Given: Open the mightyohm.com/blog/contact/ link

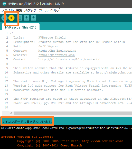Looking at the screenshot, I should [69, 59].
